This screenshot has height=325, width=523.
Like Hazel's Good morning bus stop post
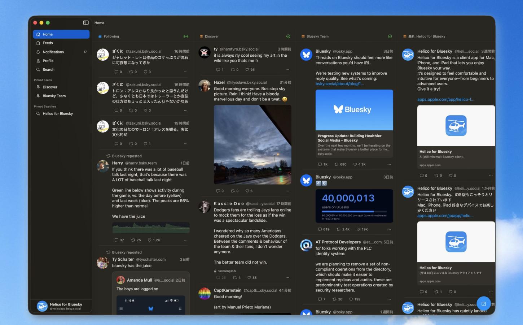pyautogui.click(x=249, y=191)
